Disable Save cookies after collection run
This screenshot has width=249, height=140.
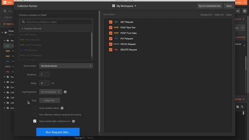point(35,121)
